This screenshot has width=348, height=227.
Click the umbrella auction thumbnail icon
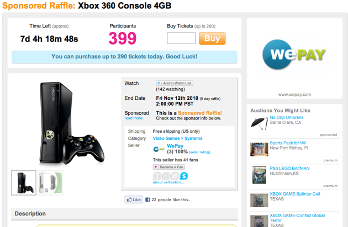pos(259,123)
